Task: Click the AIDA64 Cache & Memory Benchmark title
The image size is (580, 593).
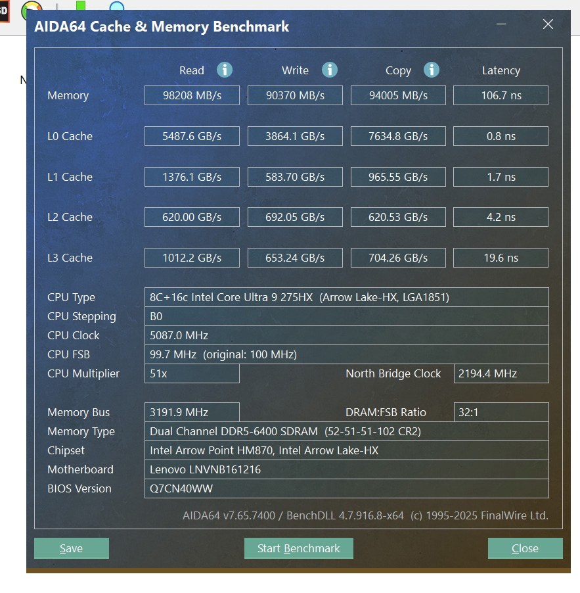Action: point(162,27)
